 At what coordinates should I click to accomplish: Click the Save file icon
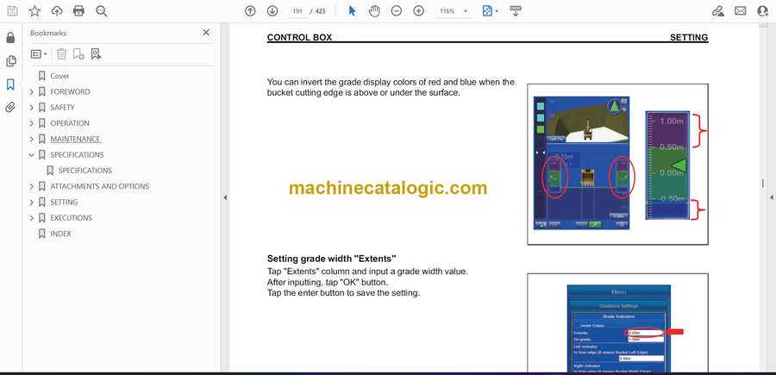[x=12, y=11]
